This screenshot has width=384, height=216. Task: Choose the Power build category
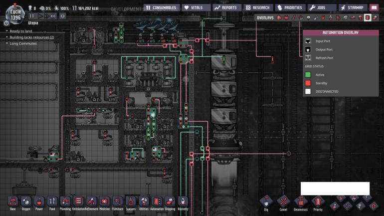[x=39, y=203]
